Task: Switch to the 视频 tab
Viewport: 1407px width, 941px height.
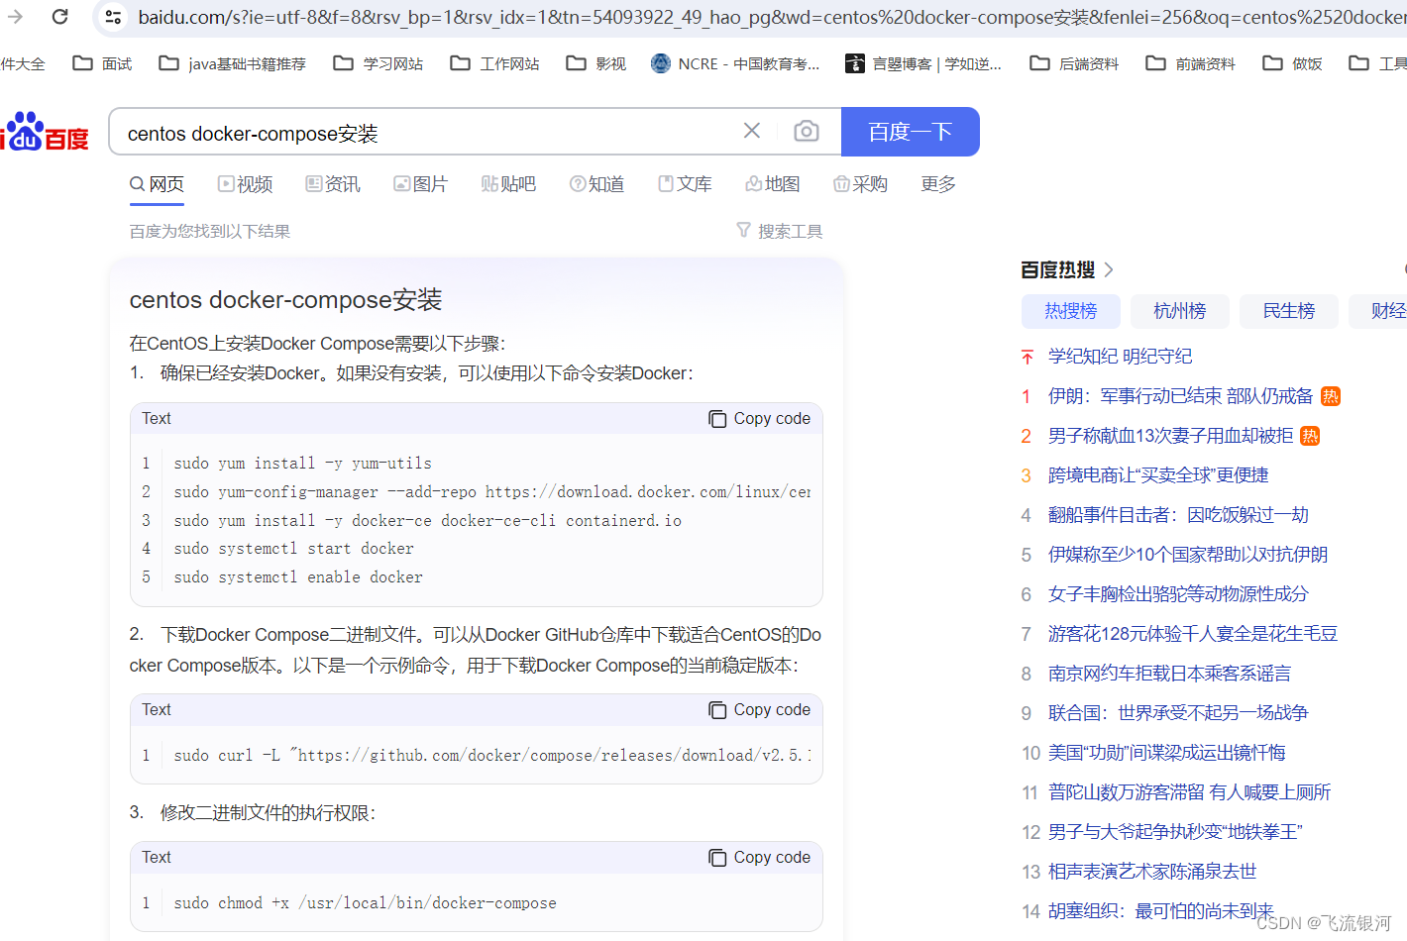Action: pyautogui.click(x=245, y=184)
